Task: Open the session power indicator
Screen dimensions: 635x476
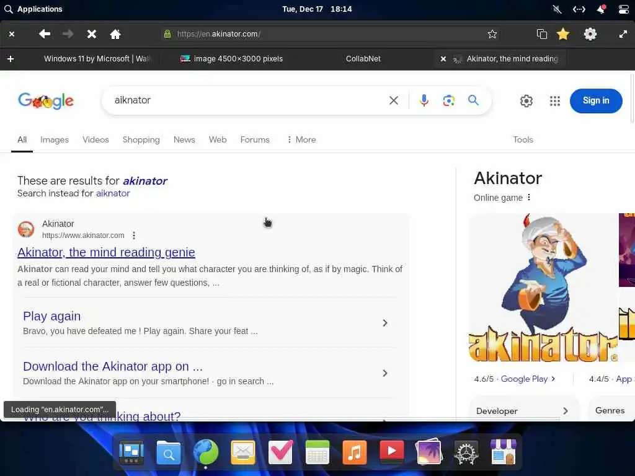Action: [x=624, y=9]
